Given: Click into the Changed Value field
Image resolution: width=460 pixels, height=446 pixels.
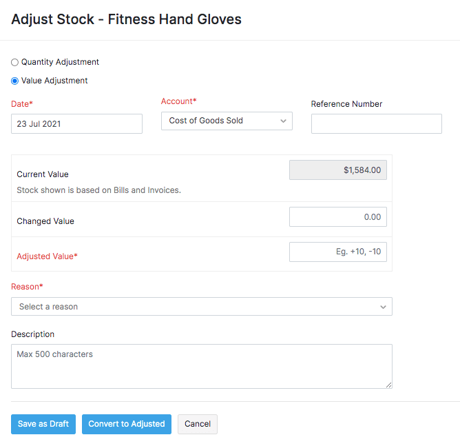Looking at the screenshot, I should [x=337, y=217].
